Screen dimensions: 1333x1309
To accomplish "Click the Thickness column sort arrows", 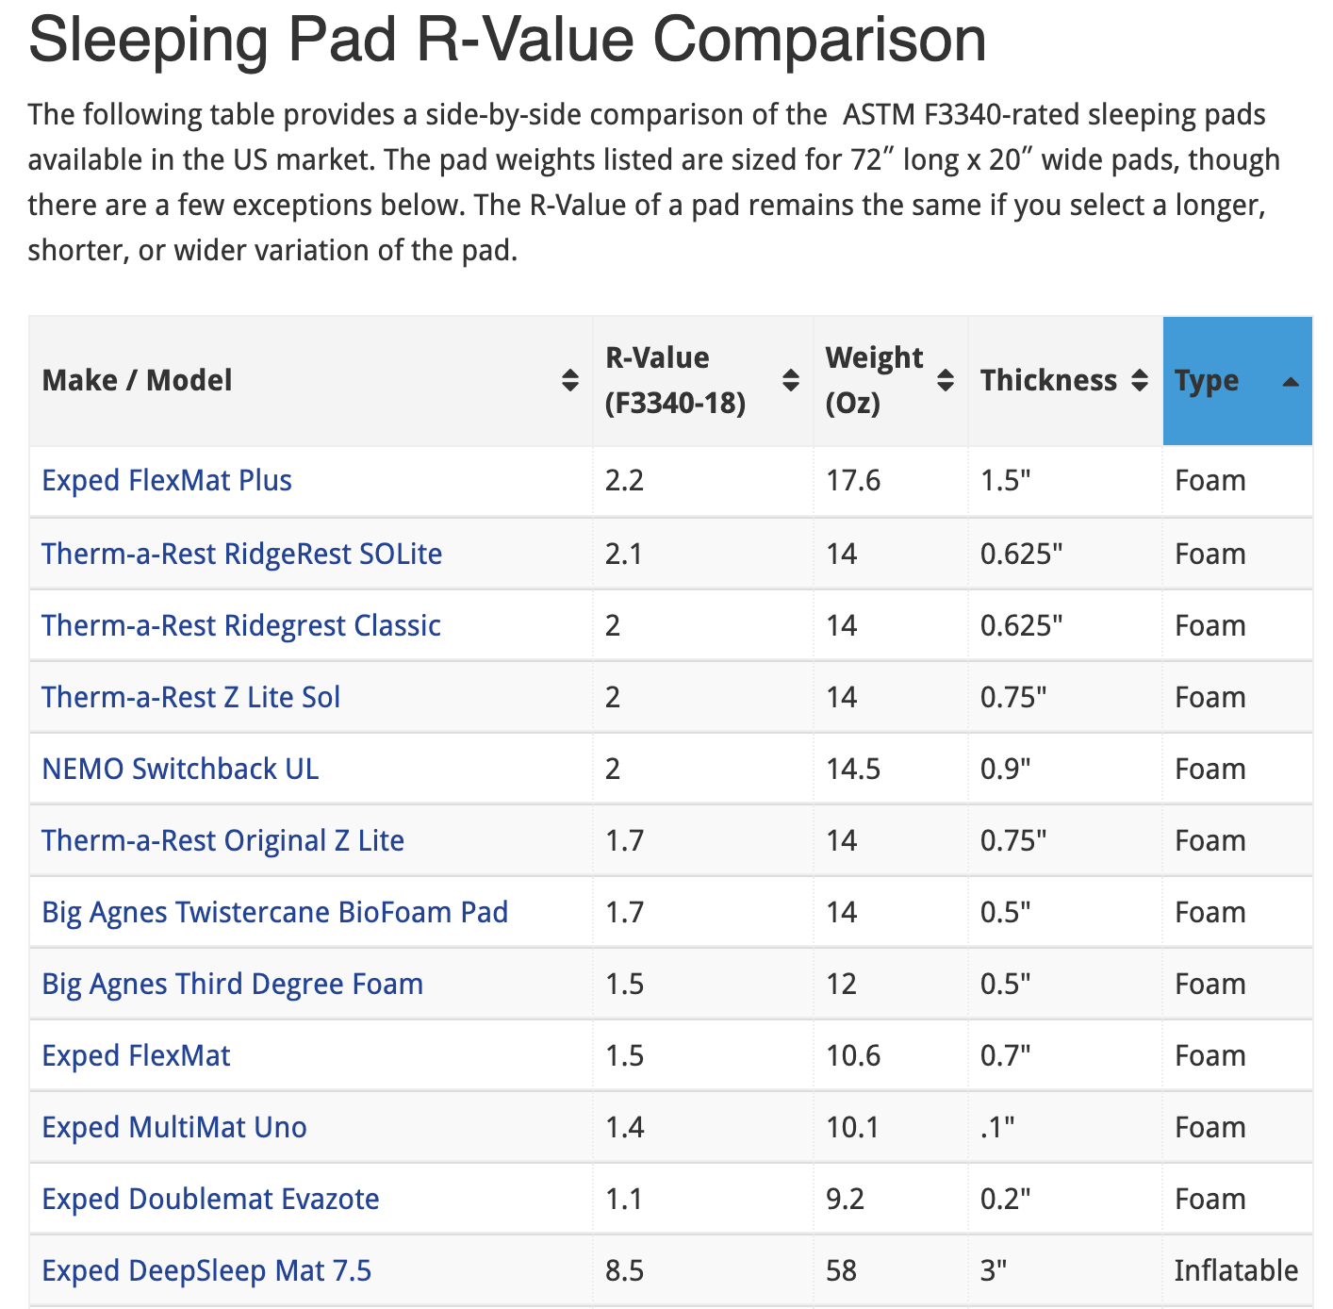I will point(1140,380).
